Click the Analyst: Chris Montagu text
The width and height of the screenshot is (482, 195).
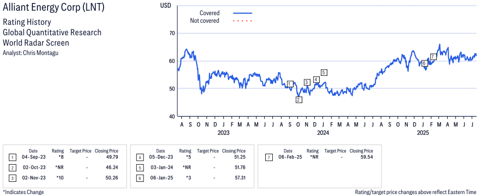(30, 53)
